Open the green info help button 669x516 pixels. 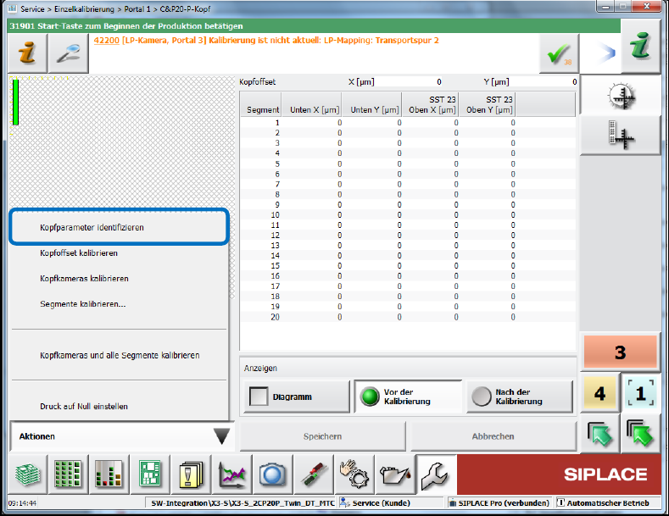point(641,46)
